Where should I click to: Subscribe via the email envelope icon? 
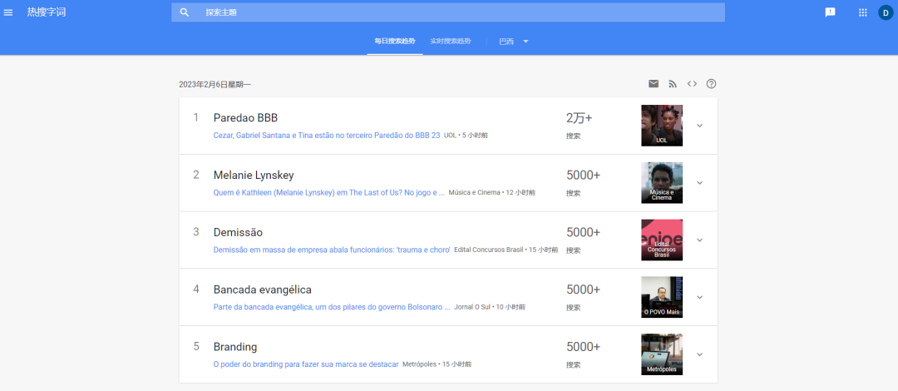click(x=654, y=84)
